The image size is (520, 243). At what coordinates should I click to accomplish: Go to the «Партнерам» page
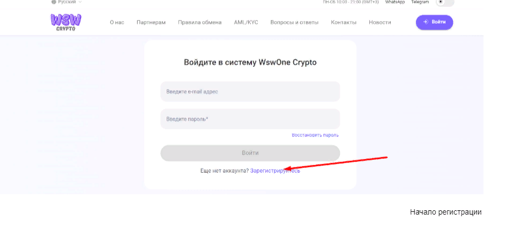[151, 23]
